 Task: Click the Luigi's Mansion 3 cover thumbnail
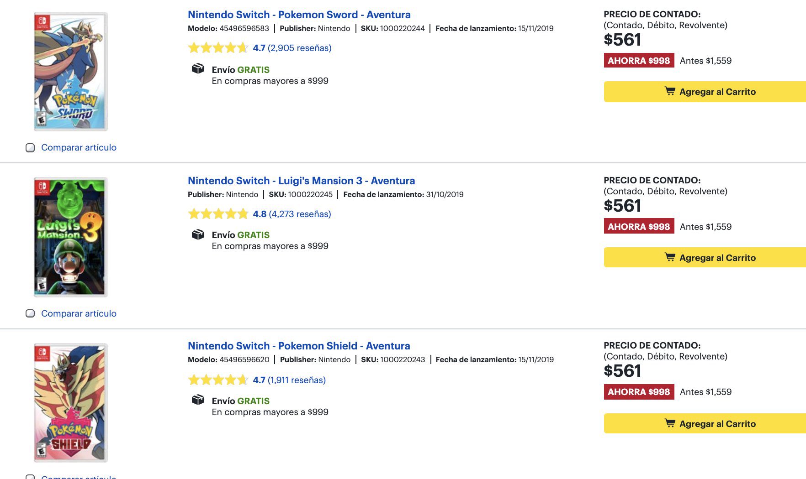(x=71, y=237)
